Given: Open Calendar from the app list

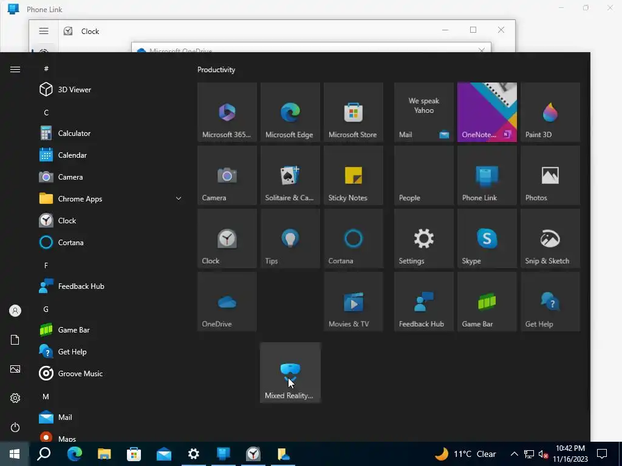Looking at the screenshot, I should (111, 155).
